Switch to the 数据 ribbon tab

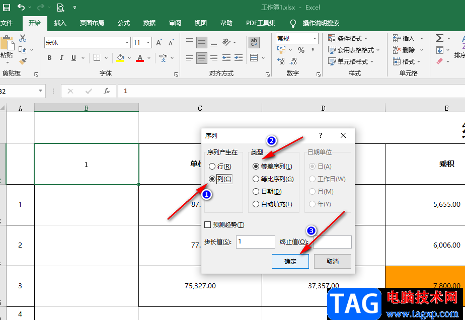point(149,23)
